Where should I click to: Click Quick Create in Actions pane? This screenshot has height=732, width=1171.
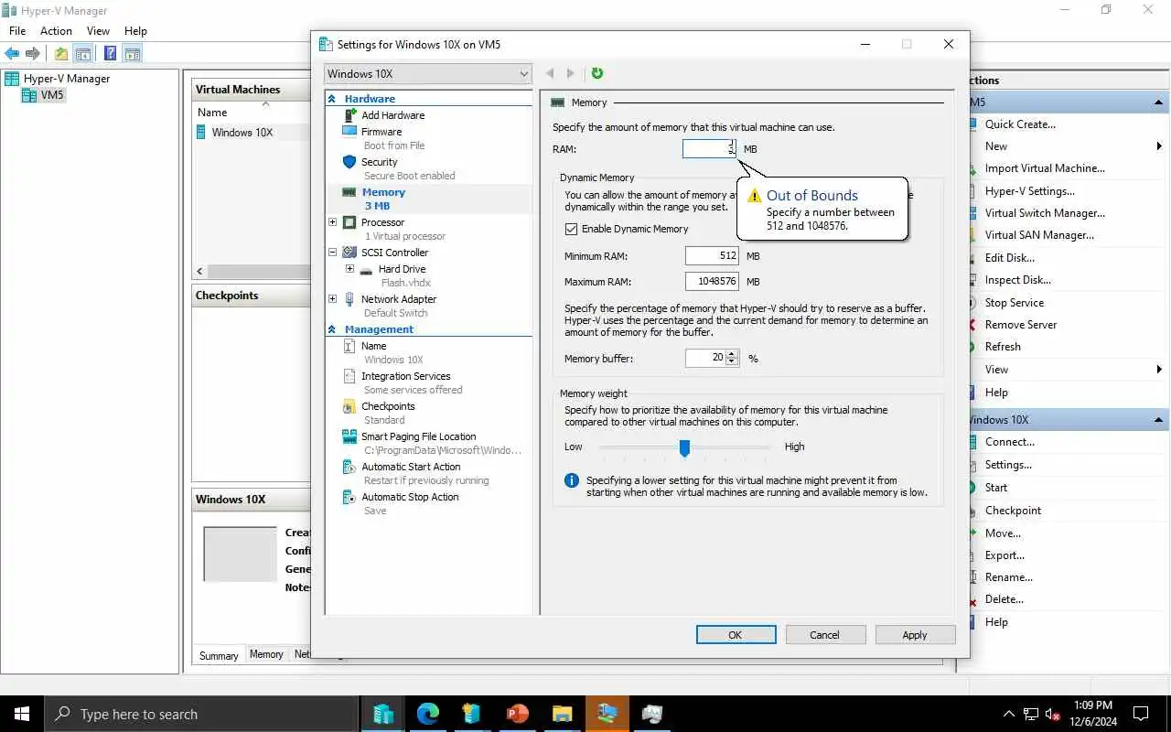click(1020, 124)
